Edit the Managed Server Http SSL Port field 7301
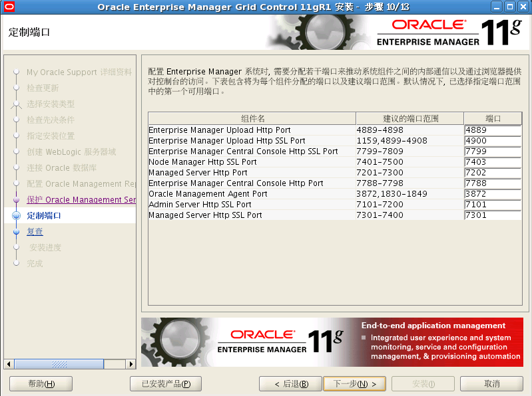 click(x=493, y=215)
